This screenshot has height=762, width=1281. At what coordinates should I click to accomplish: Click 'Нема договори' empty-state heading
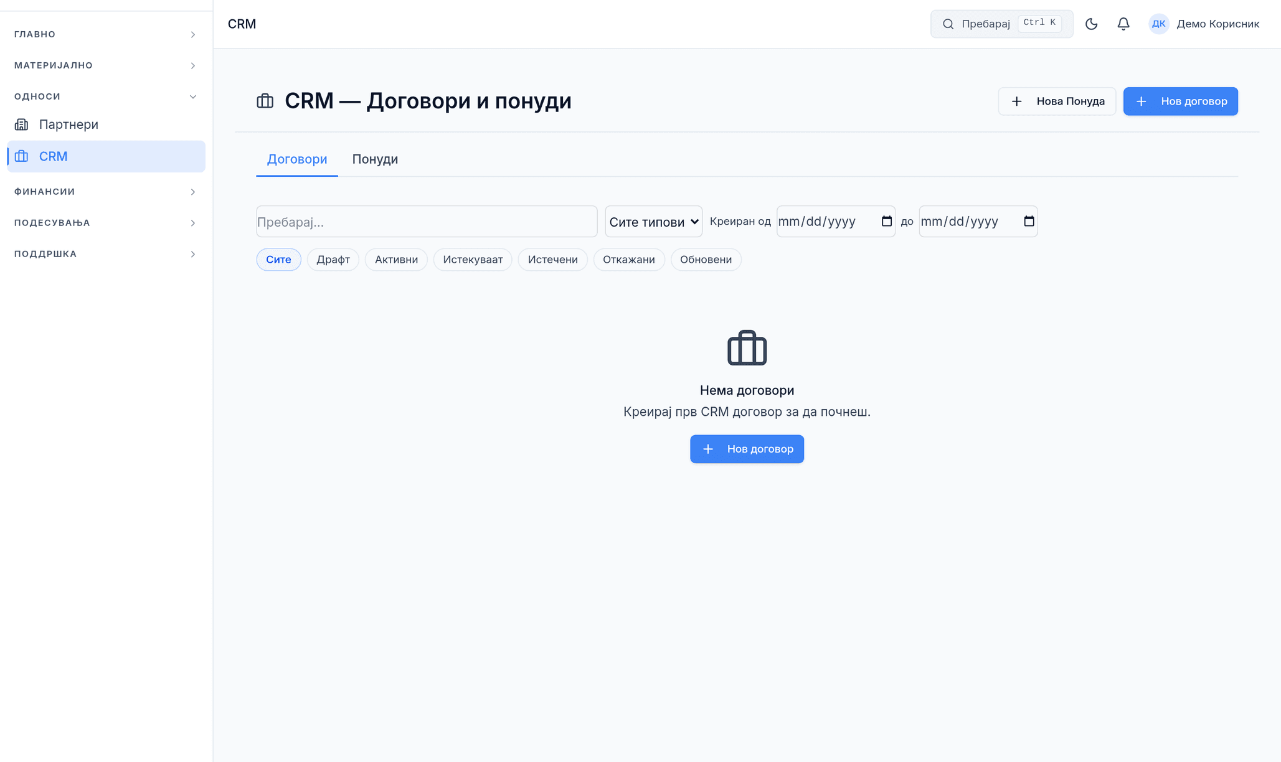747,390
